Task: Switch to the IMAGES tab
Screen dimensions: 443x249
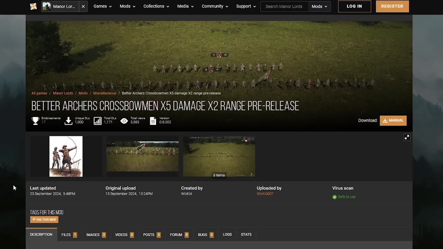Action: pos(96,234)
